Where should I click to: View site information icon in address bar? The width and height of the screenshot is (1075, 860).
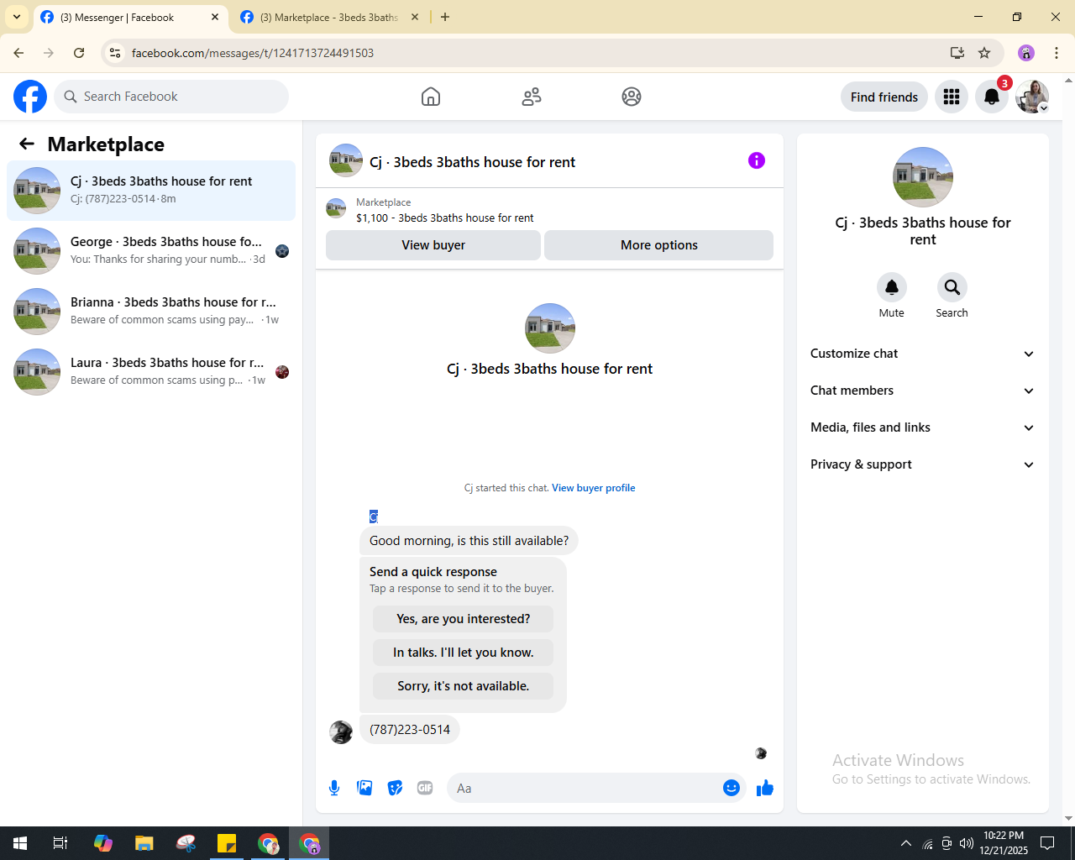click(115, 53)
